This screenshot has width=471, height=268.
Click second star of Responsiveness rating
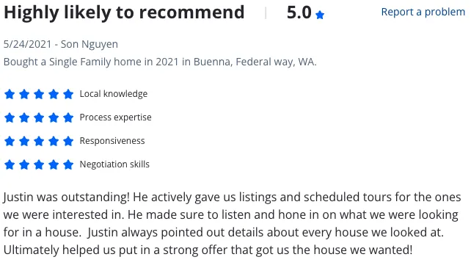24,141
